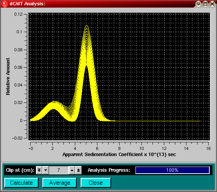Increase clip value with double-up arrow
Screen dimensions: 217x192
coord(78,170)
